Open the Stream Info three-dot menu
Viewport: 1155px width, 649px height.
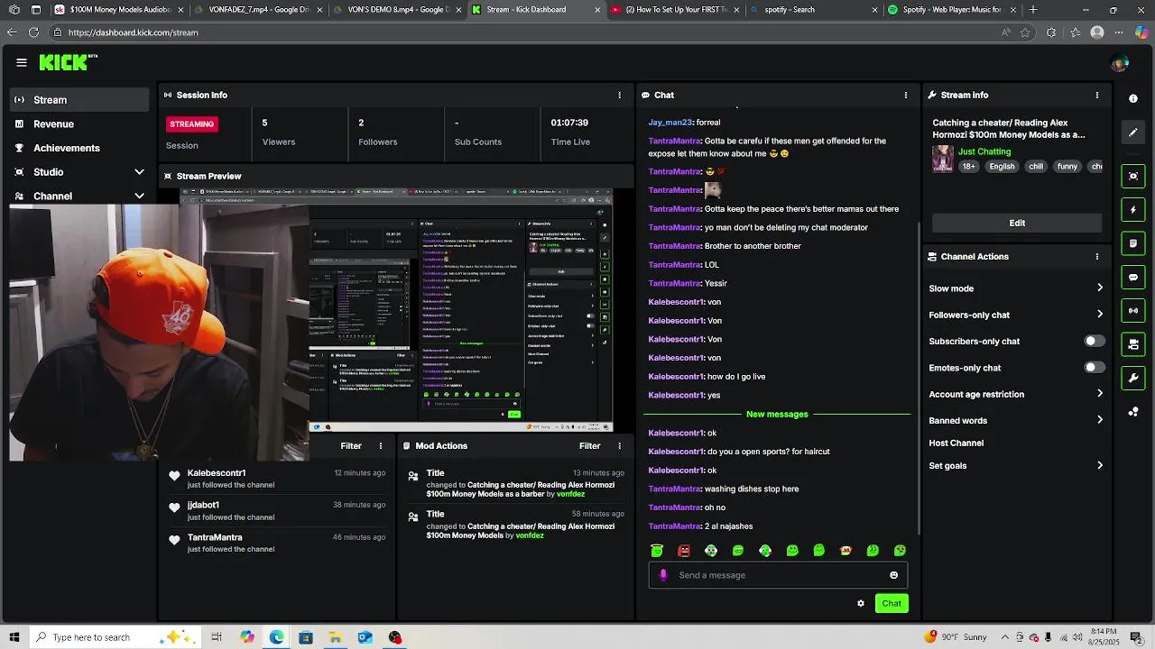1097,95
